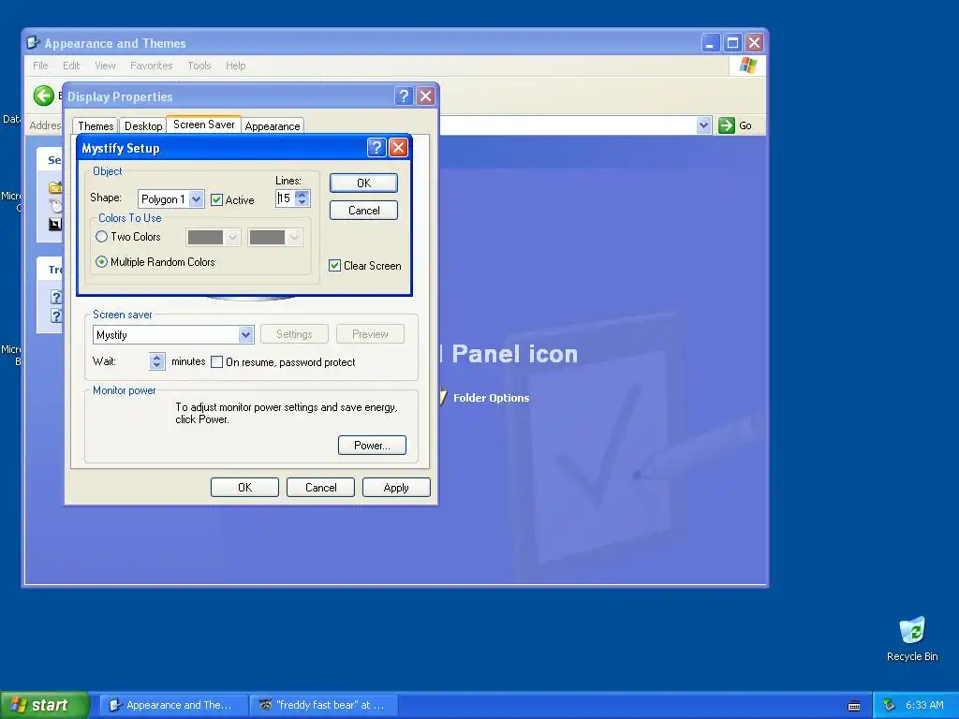Image resolution: width=959 pixels, height=719 pixels.
Task: Open the Mystify screen saver dropdown
Action: [245, 334]
